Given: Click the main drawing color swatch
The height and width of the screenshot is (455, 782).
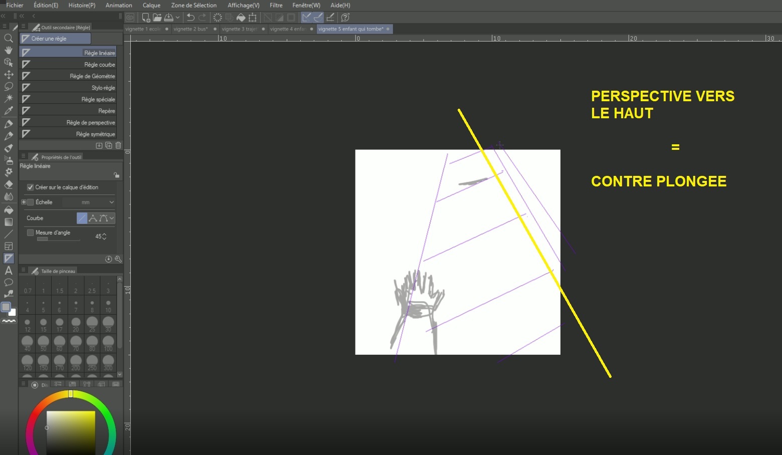Looking at the screenshot, I should coord(6,307).
